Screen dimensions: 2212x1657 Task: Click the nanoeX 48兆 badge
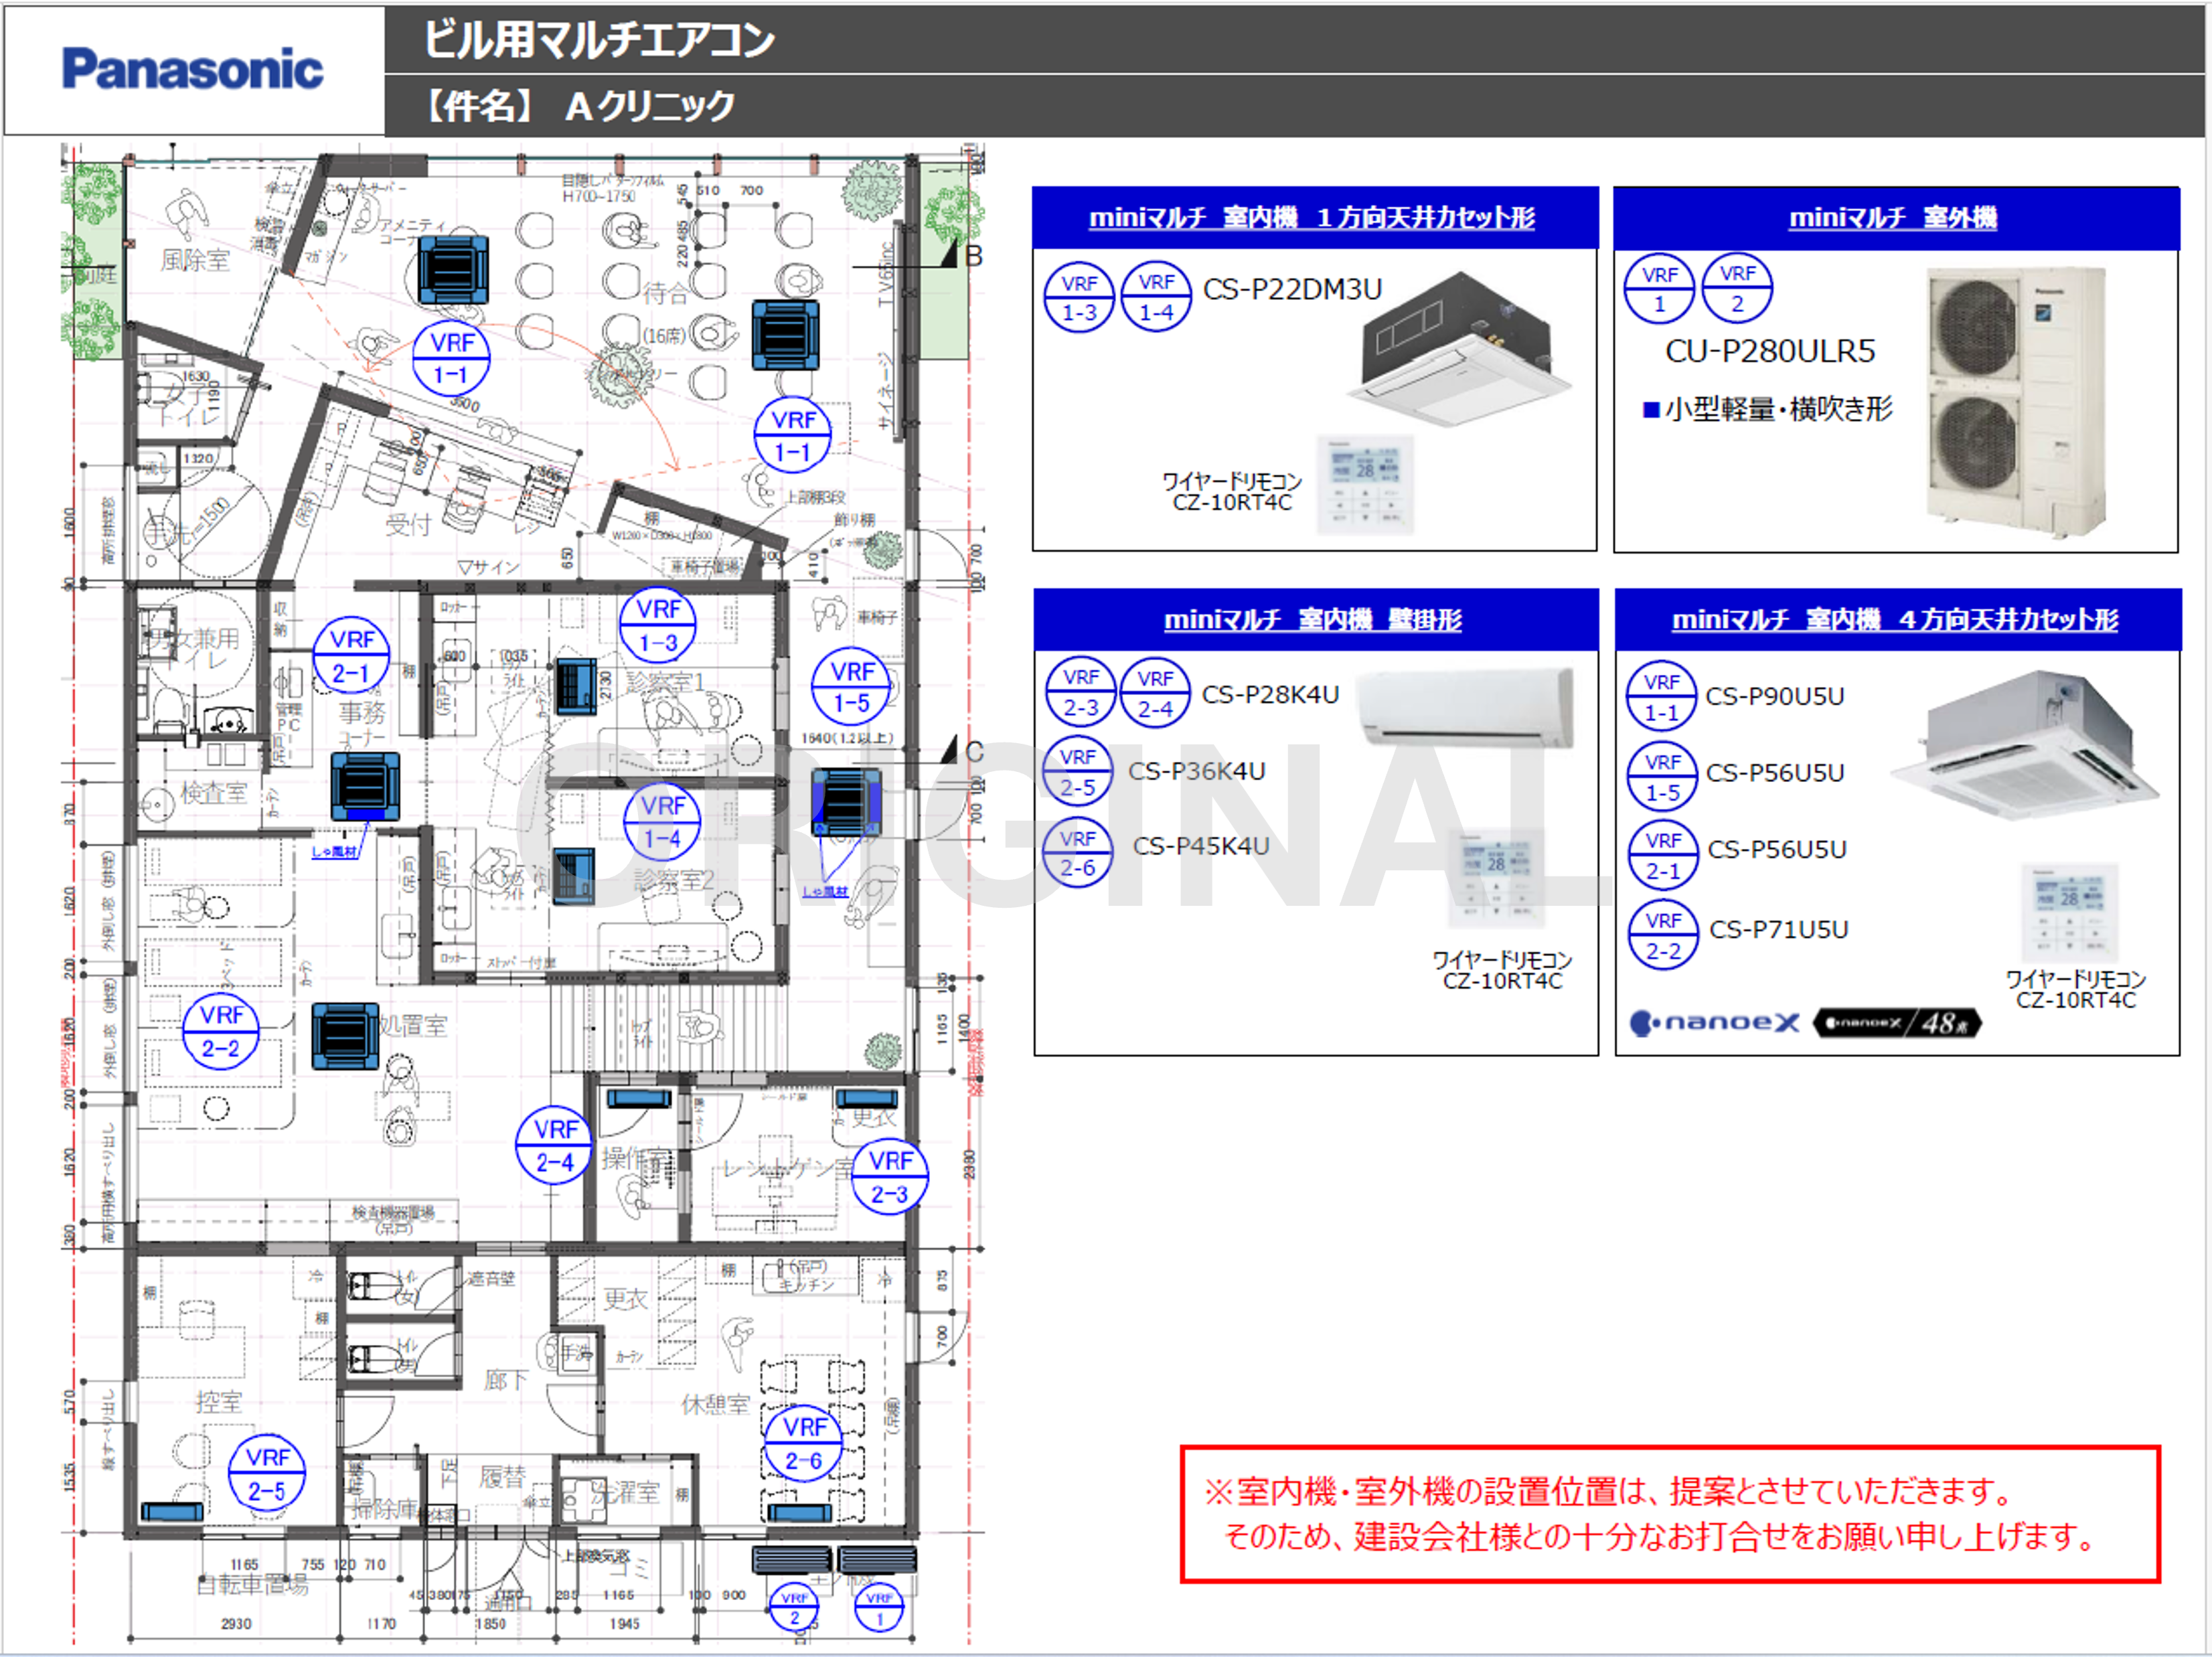tap(1897, 1022)
